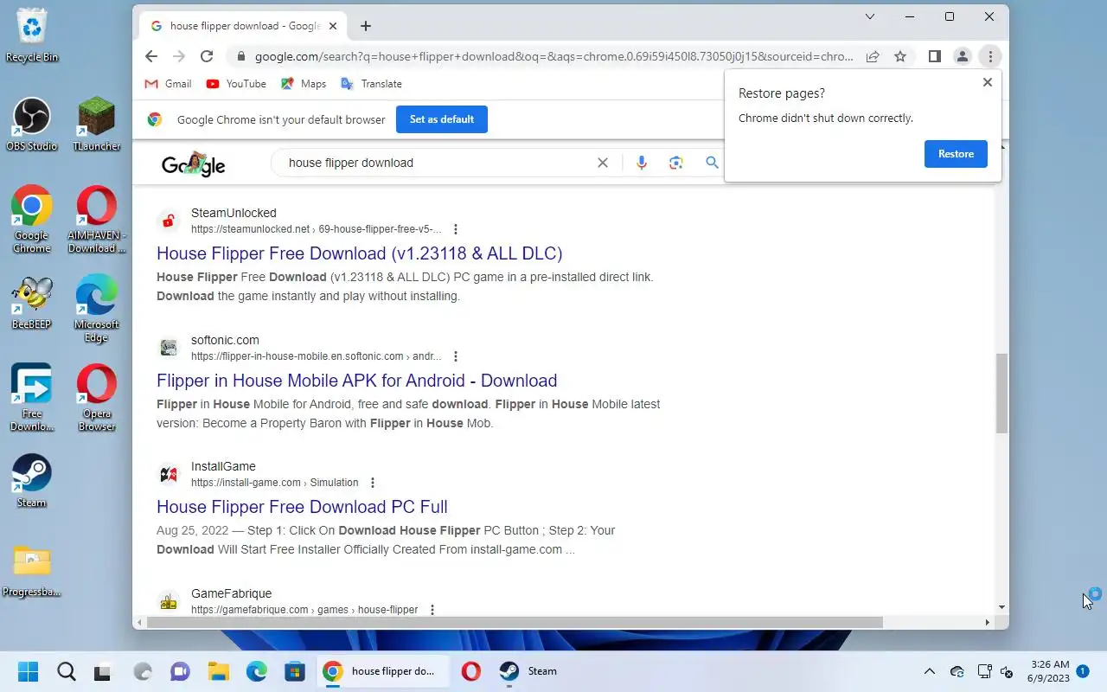Restore pages after crash
This screenshot has height=692, width=1107.
point(956,154)
